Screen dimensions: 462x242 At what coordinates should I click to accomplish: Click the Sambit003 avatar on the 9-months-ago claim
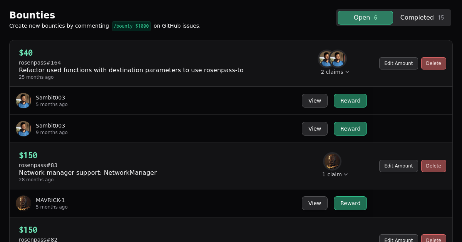pos(23,129)
